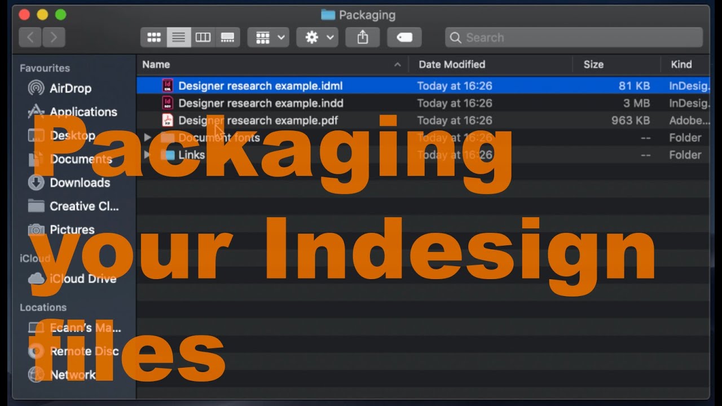
Task: Toggle sort direction arrow in Name column
Action: coord(398,64)
